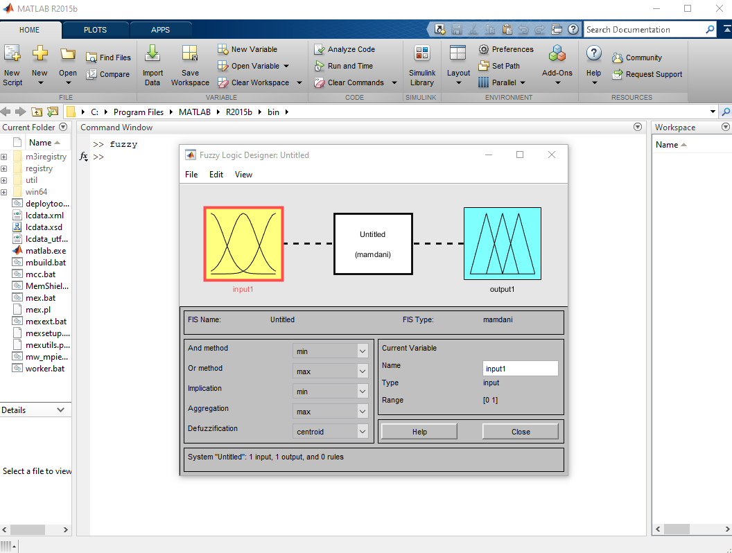Click the back navigation arrow

tap(6, 112)
